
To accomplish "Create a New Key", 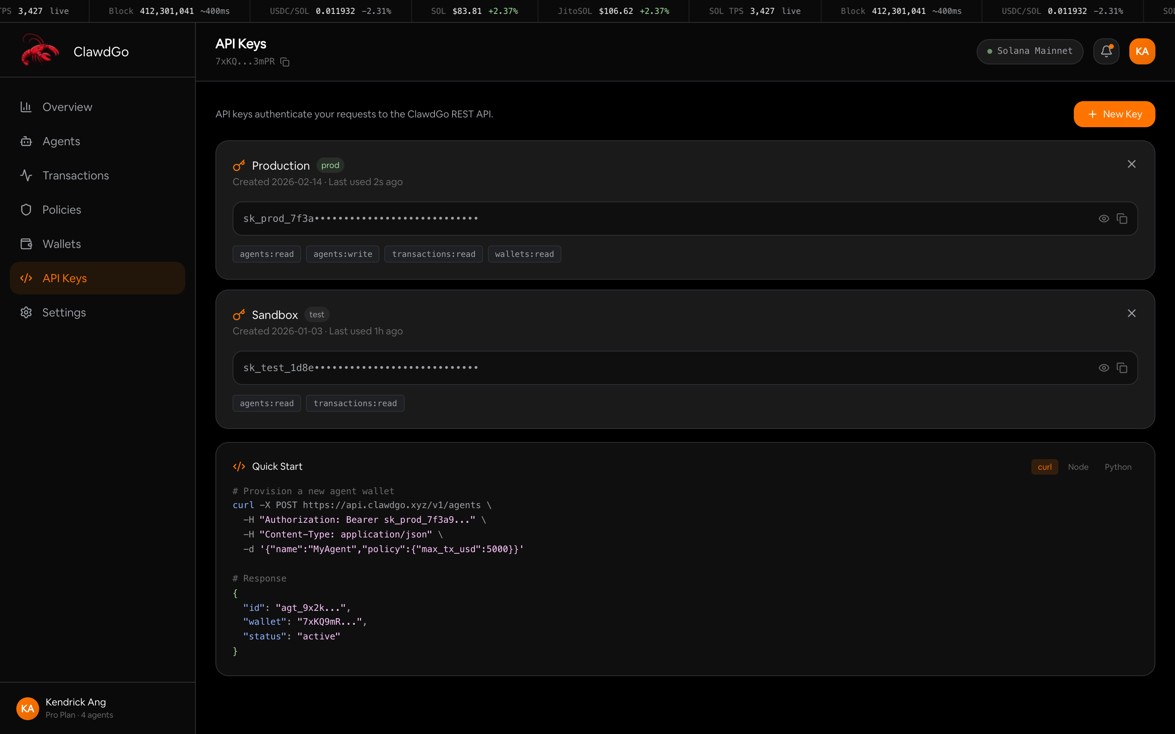I will (x=1114, y=115).
